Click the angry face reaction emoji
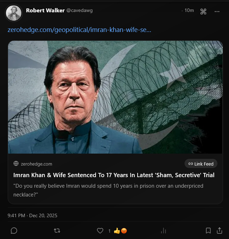This screenshot has width=229, height=239. pyautogui.click(x=124, y=231)
